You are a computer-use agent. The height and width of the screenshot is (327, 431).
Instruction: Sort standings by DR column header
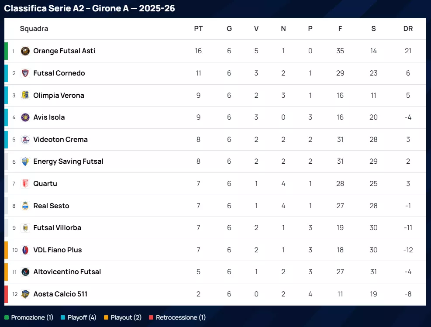pos(408,29)
